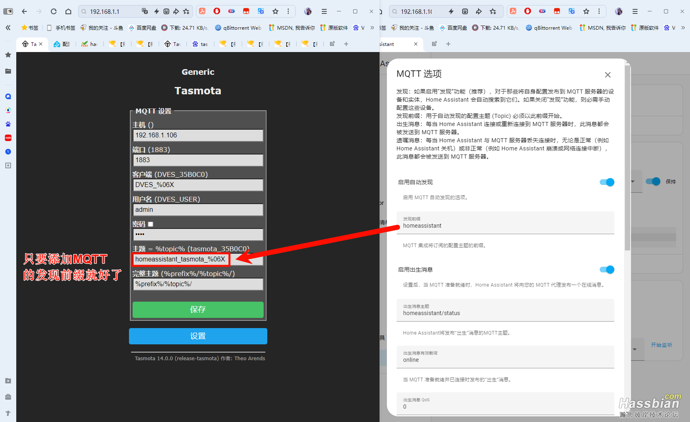
Task: Open qBittorrent Web bookmark in left browser
Action: coord(238,28)
